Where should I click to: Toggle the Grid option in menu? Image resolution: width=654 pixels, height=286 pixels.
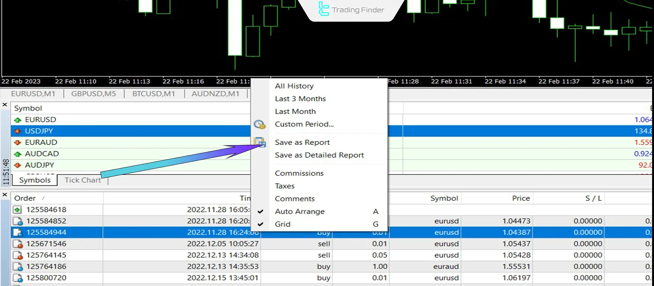282,224
